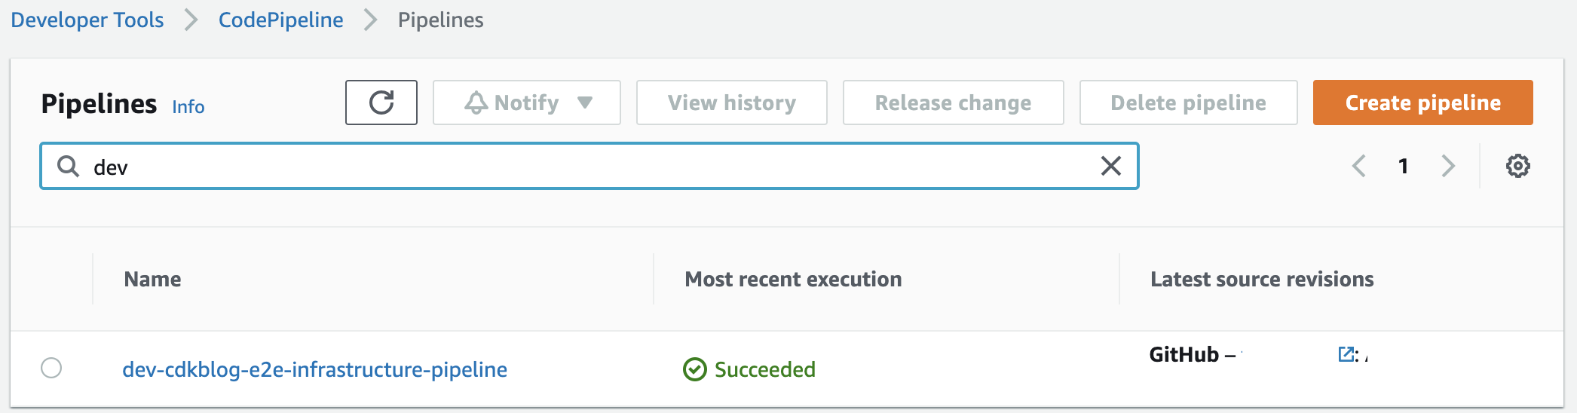1577x413 pixels.
Task: Open table preferences gear icon
Action: coord(1518,166)
